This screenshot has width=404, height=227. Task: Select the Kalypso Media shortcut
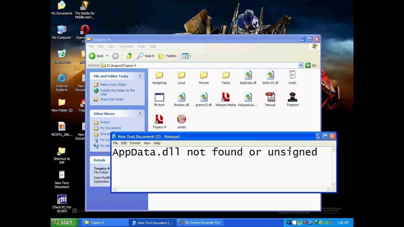coord(226,100)
